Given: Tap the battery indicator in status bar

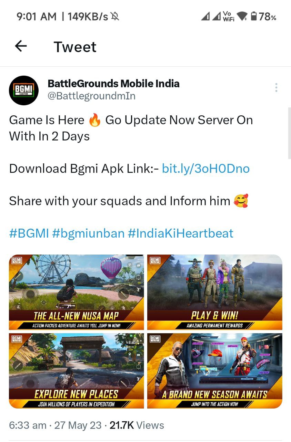Looking at the screenshot, I should (263, 16).
